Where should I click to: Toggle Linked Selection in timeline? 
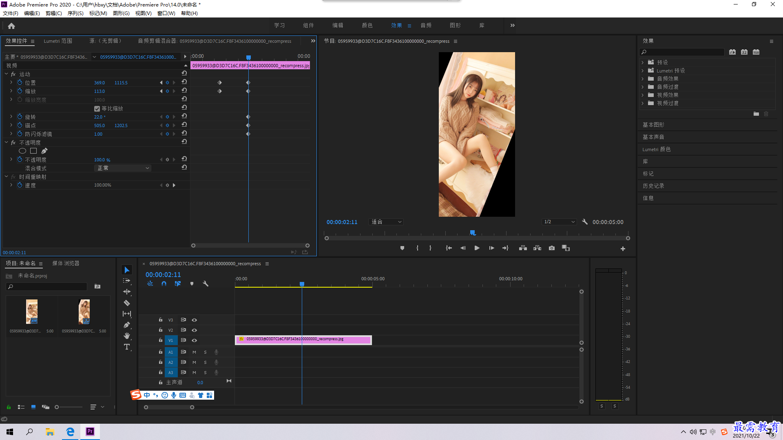point(178,284)
